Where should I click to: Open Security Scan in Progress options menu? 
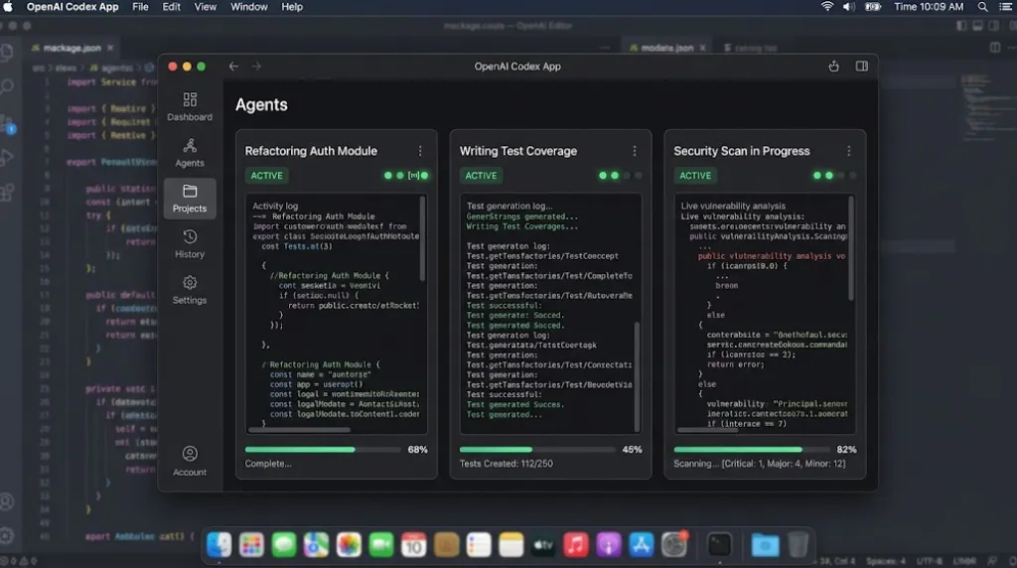848,150
